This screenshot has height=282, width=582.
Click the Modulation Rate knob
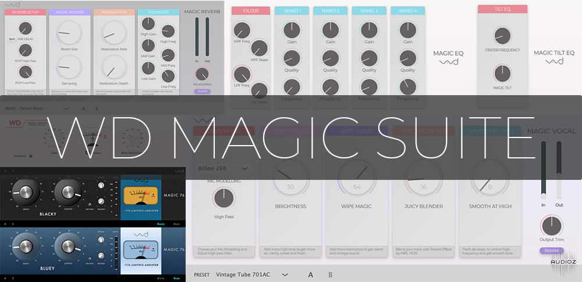tap(114, 33)
